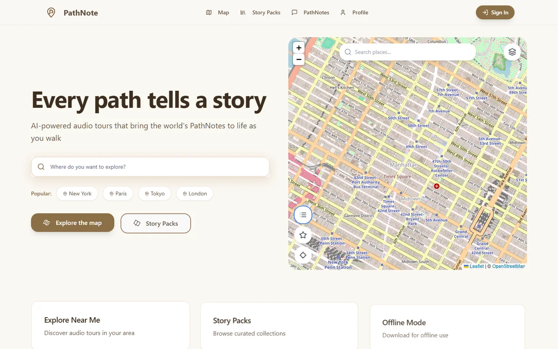Click the star favorites button on map
The image size is (558, 349).
tap(303, 235)
